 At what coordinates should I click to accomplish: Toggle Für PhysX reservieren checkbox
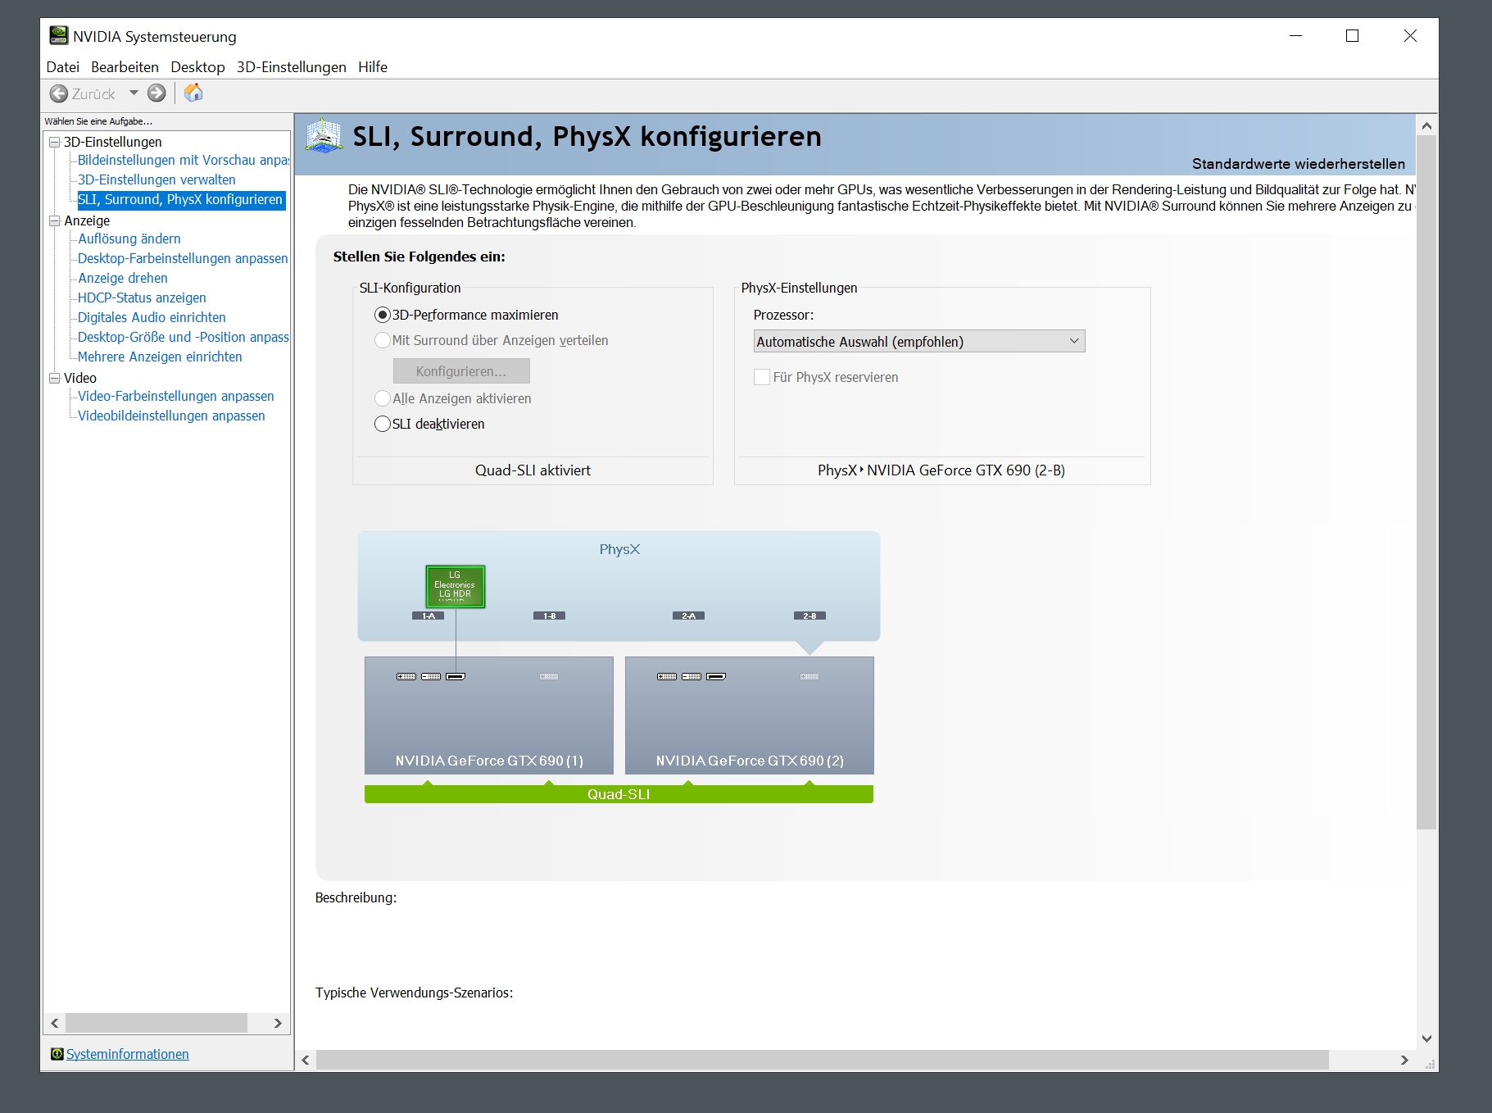[762, 377]
